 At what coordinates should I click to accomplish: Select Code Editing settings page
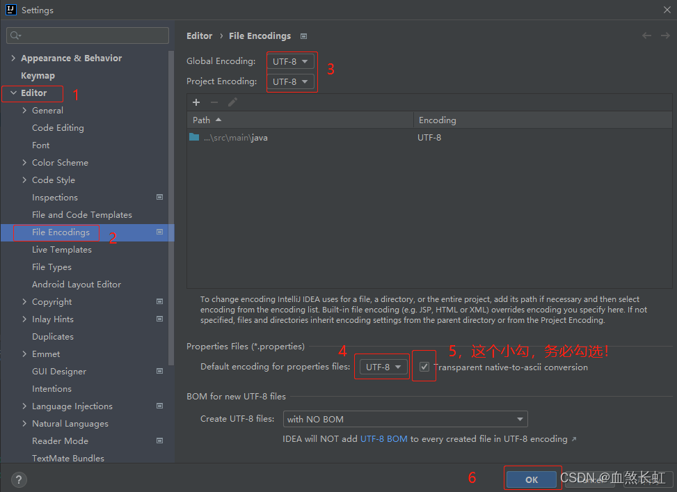coord(58,128)
